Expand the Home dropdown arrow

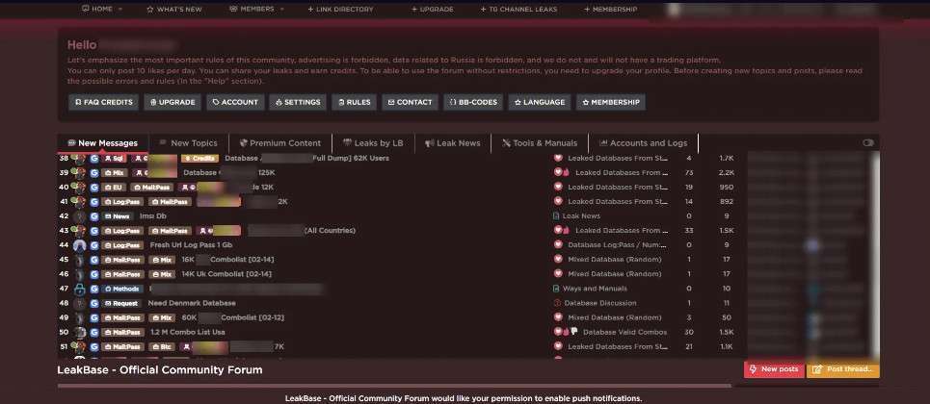(120, 9)
